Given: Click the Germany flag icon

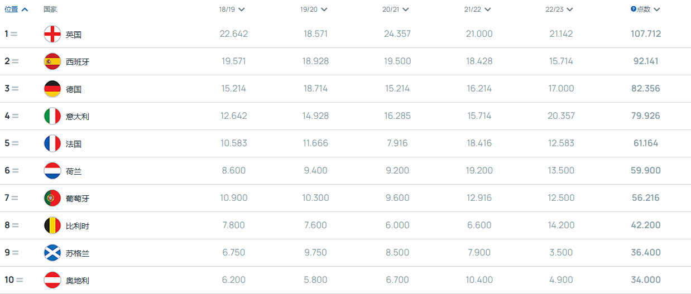Looking at the screenshot, I should [x=52, y=89].
